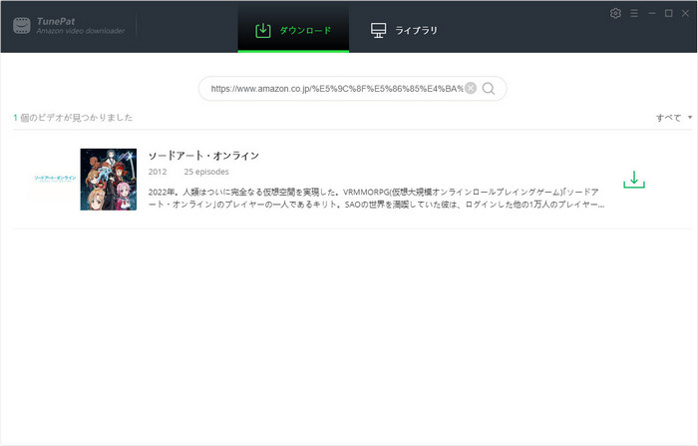This screenshot has width=698, height=446.
Task: Click the TunePat film logo icon
Action: [x=22, y=26]
